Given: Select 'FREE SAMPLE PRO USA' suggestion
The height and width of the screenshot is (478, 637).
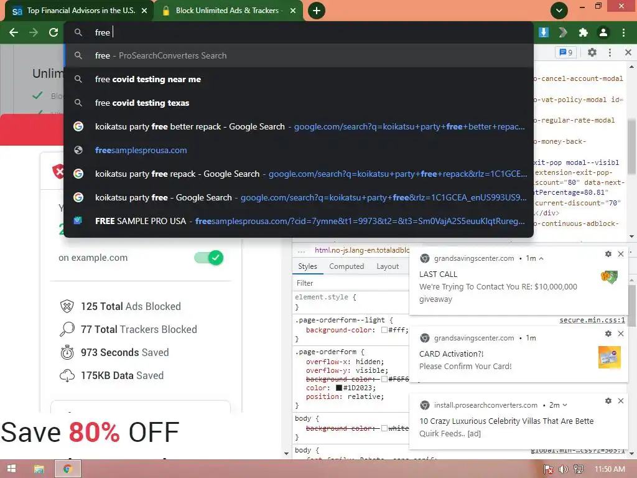Looking at the screenshot, I should point(299,221).
